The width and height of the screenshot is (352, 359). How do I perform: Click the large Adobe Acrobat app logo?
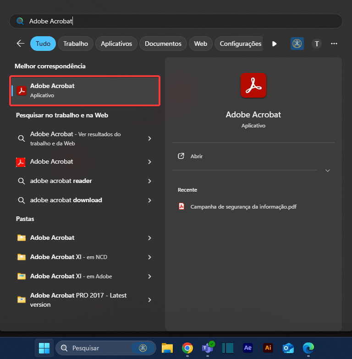(x=253, y=85)
